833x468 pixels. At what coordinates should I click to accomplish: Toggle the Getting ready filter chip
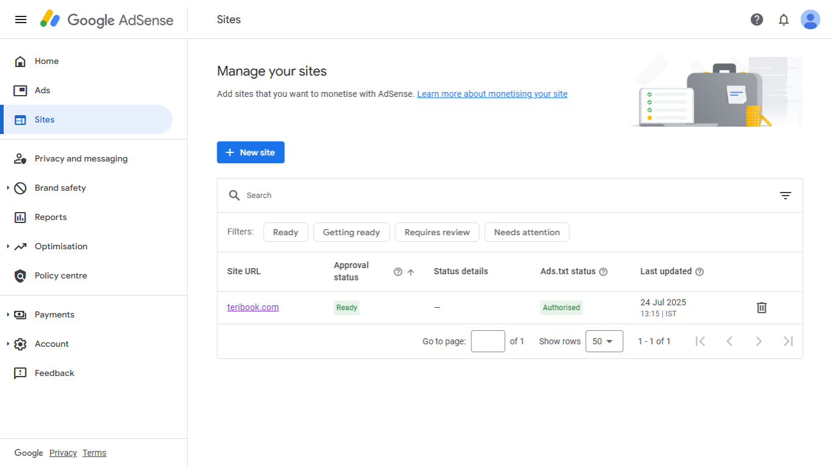[x=351, y=232]
